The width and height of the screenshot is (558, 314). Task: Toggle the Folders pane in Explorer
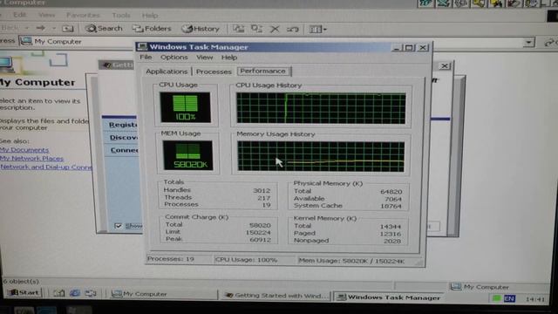[152, 29]
